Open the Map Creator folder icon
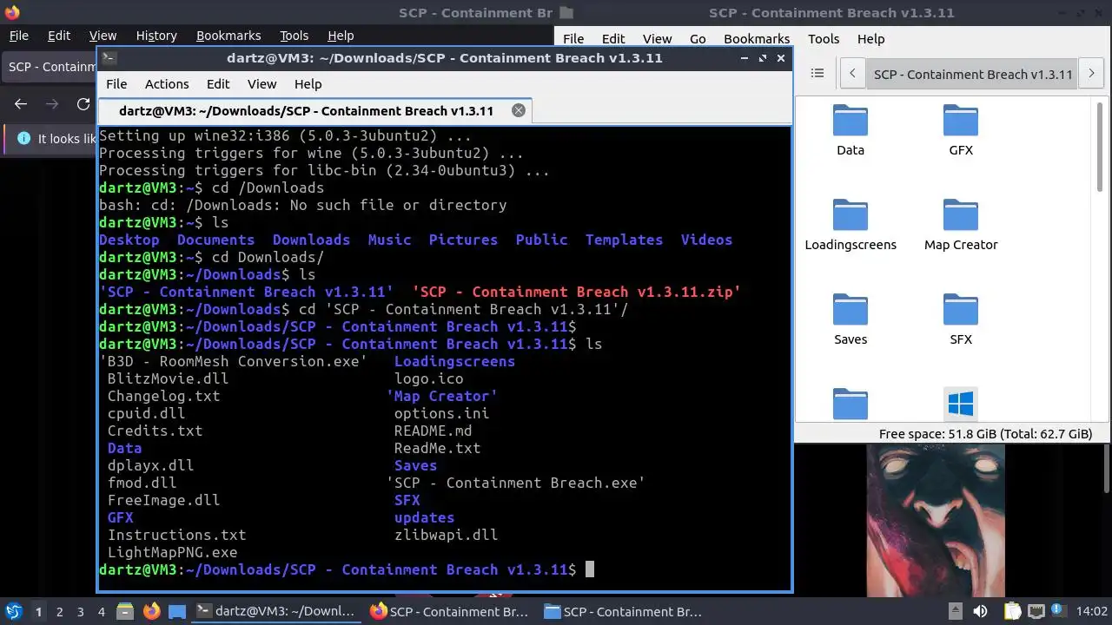This screenshot has height=625, width=1112. 960,215
